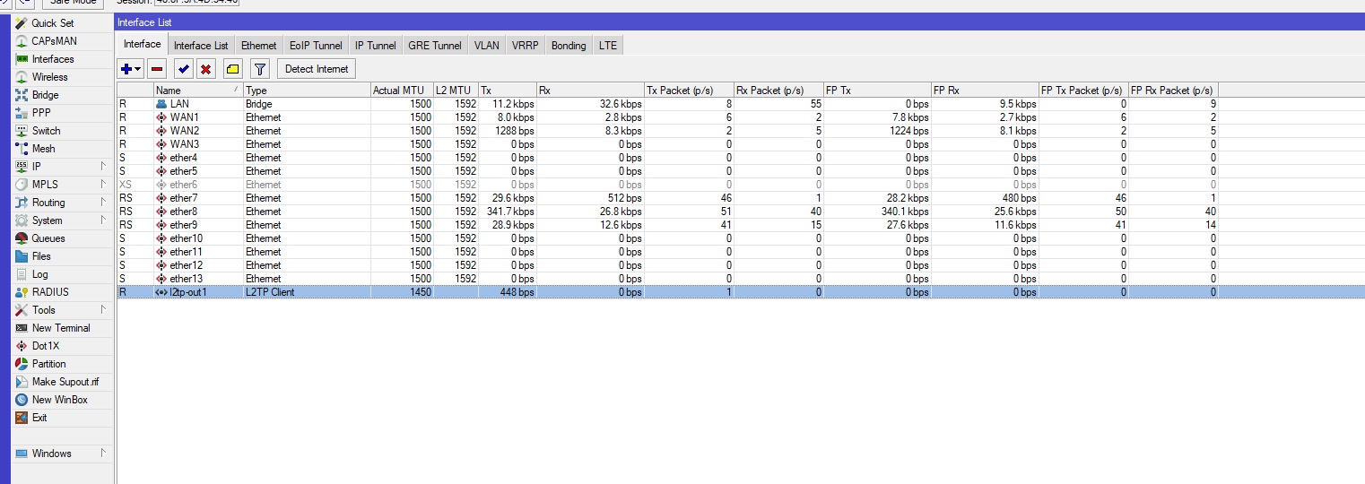Click the Interfaces sidebar icon
This screenshot has height=484, width=1365.
[x=22, y=59]
